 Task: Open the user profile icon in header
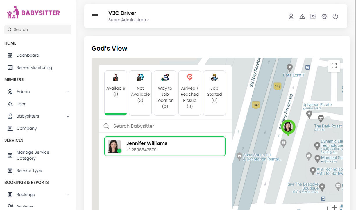291,17
